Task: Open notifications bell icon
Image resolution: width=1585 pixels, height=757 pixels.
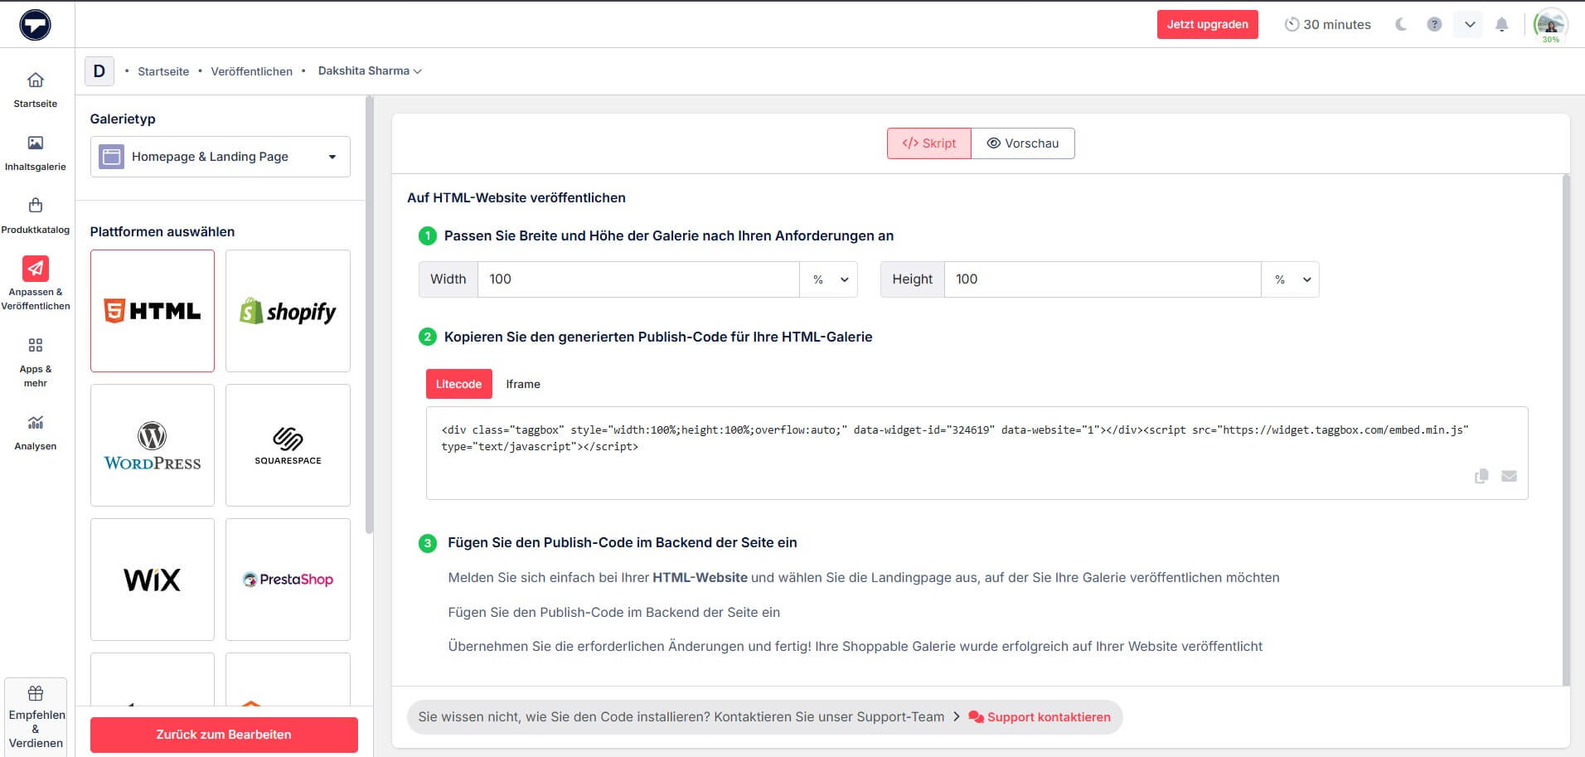Action: coord(1501,25)
